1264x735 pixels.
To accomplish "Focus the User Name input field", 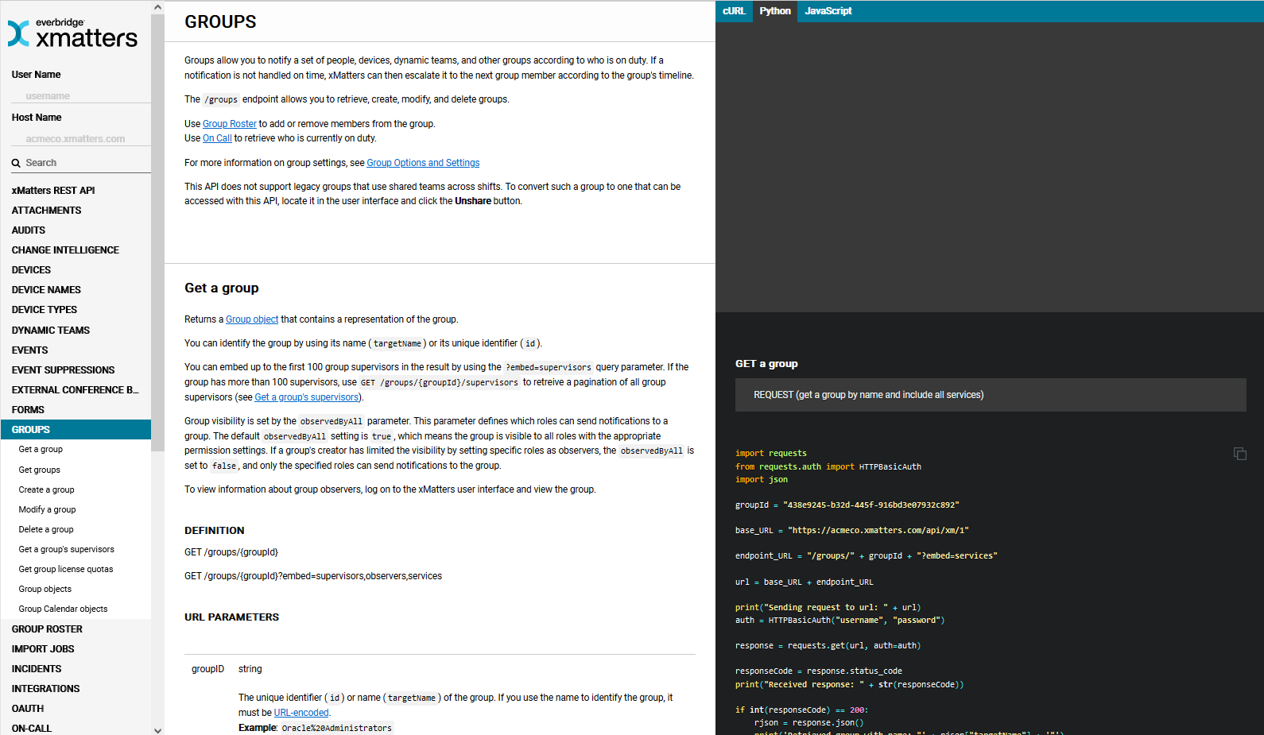I will [81, 95].
